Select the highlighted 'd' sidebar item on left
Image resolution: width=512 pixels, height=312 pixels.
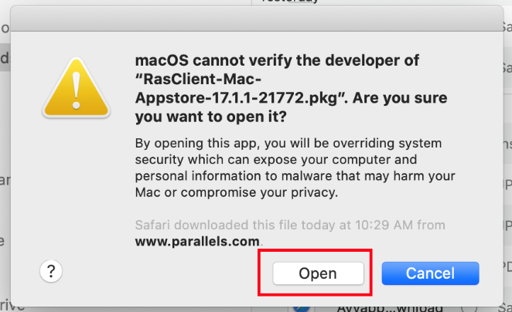5,58
